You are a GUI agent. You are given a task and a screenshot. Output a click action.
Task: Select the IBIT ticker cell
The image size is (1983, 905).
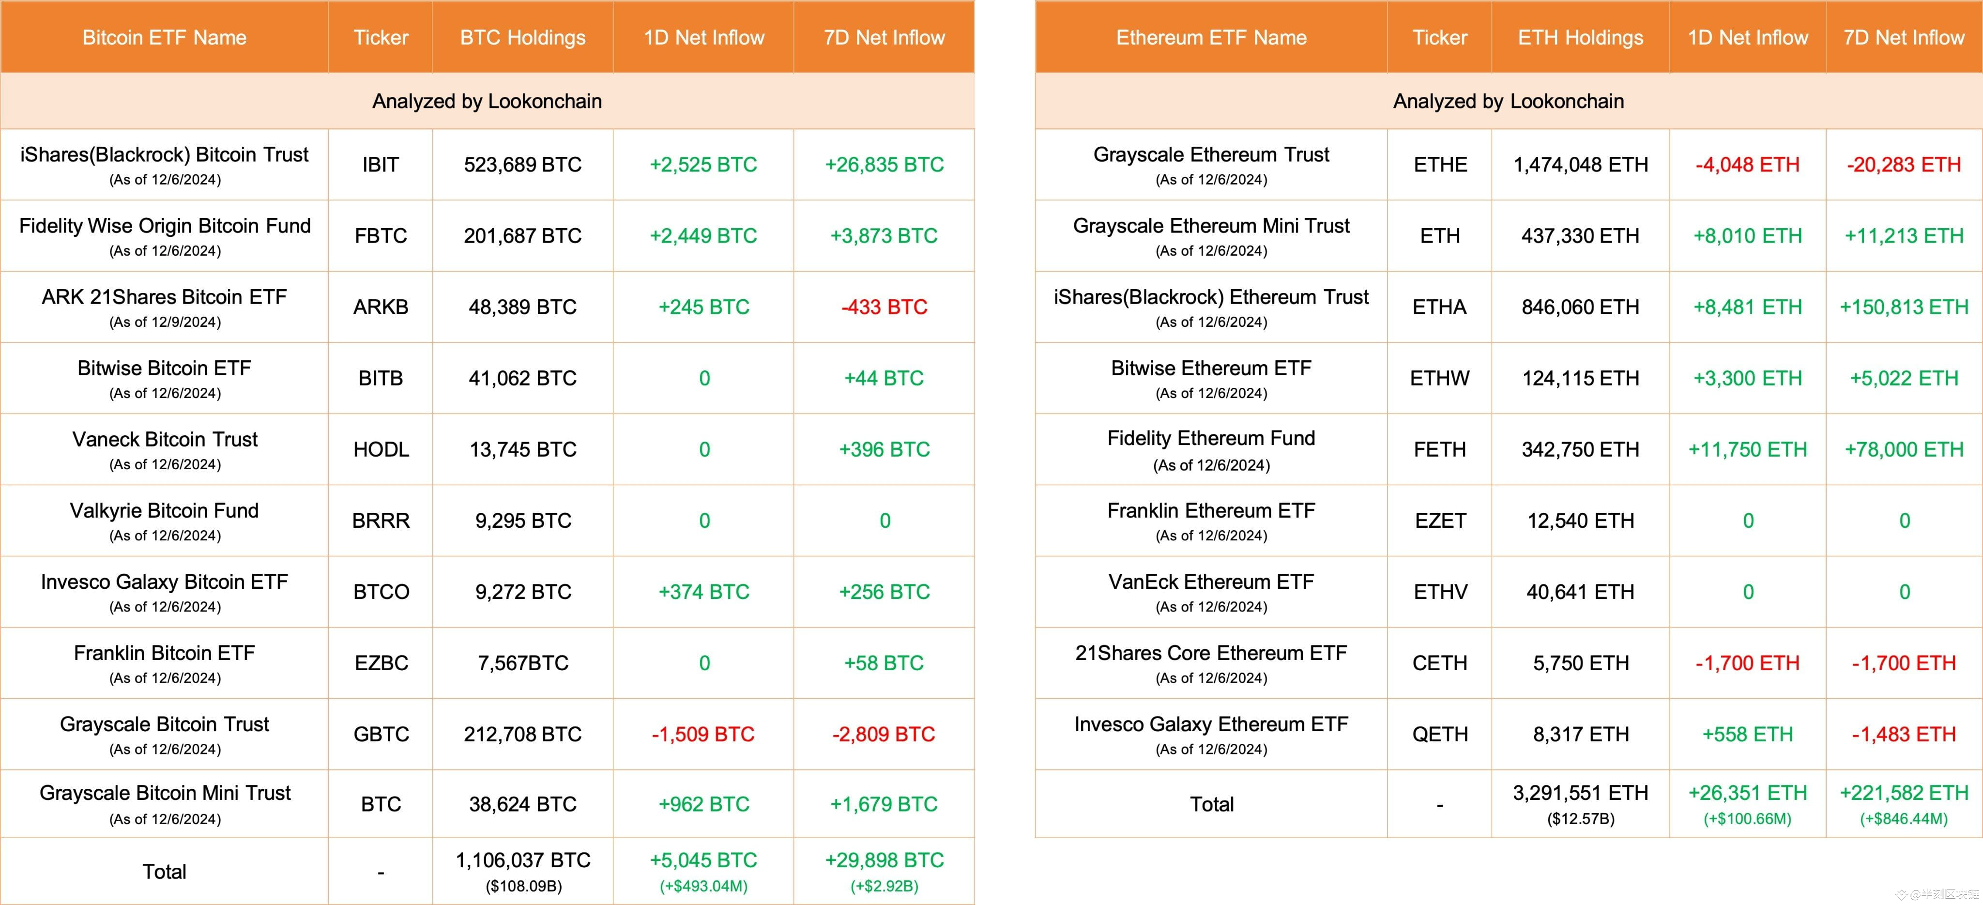pos(380,165)
